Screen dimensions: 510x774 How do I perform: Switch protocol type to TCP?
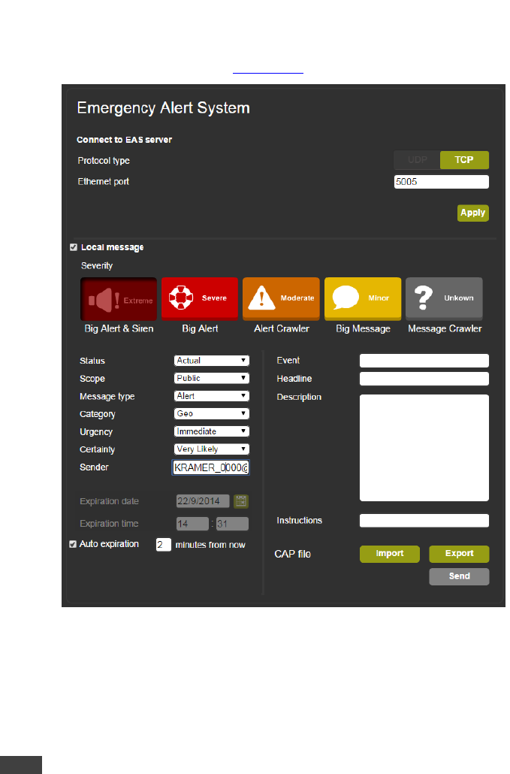coord(464,160)
